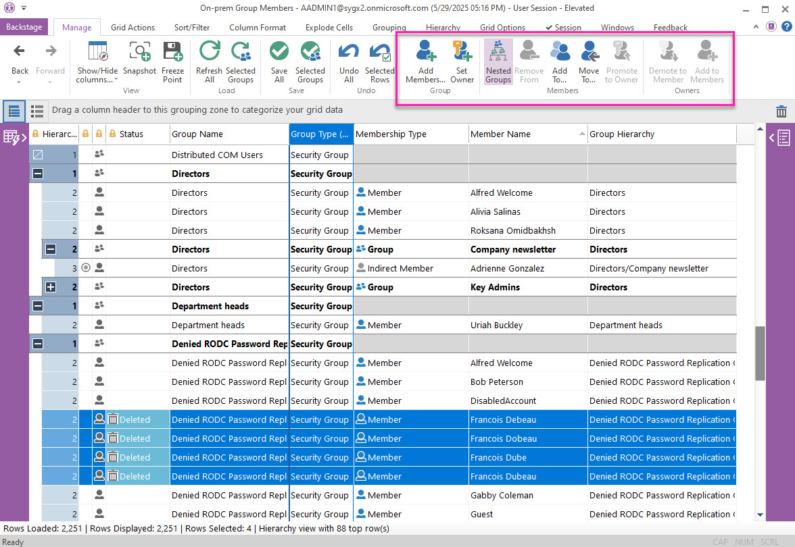
Task: Open the Sort/Filter ribbon tab
Action: (x=192, y=28)
